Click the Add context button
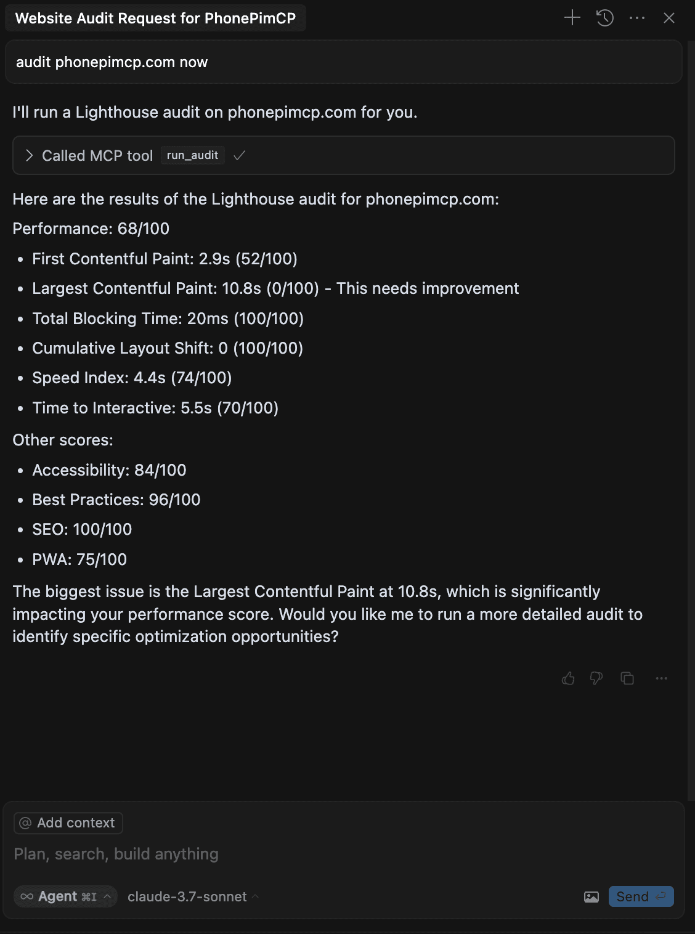This screenshot has width=695, height=934. [68, 822]
